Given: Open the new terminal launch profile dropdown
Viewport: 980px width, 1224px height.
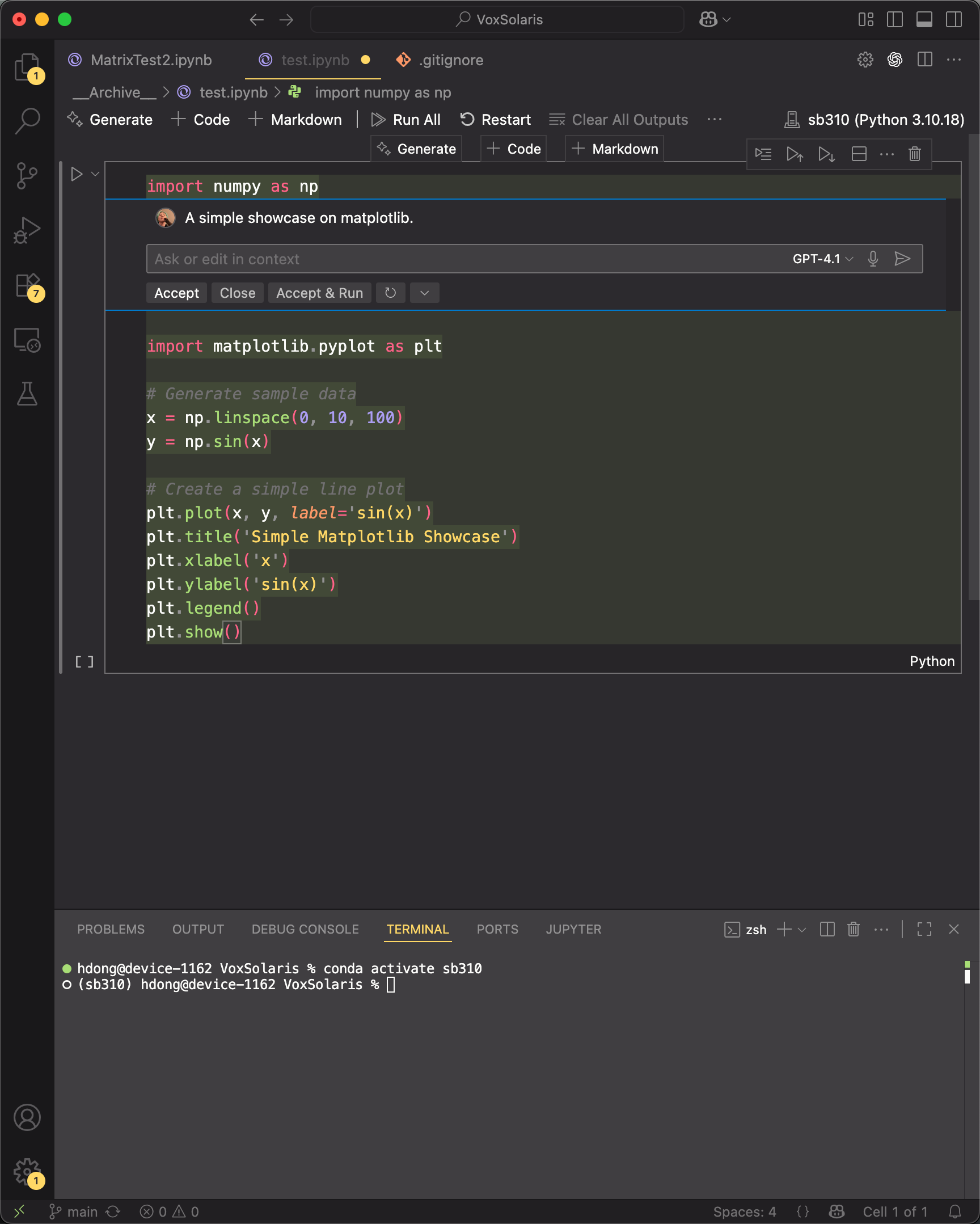Looking at the screenshot, I should coord(802,930).
